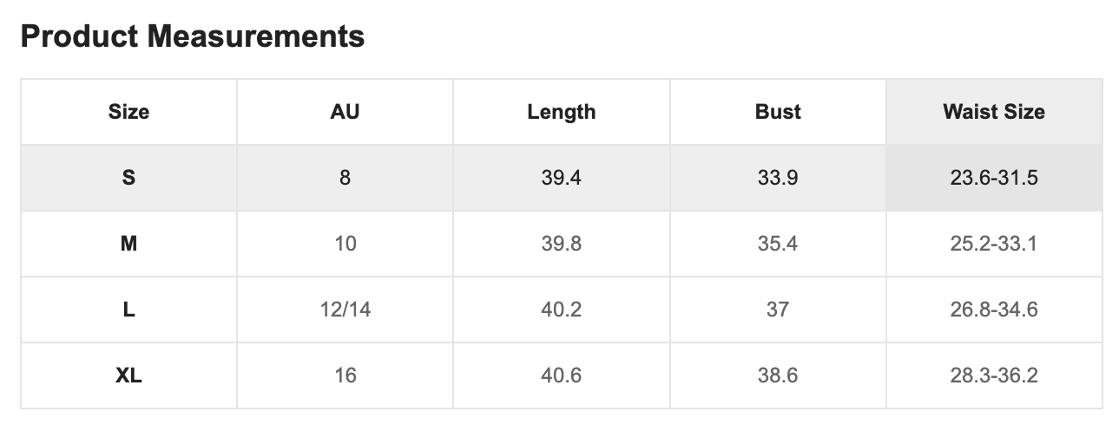
Task: Click the 26.8-34.6 waist size cell
Action: pos(994,310)
